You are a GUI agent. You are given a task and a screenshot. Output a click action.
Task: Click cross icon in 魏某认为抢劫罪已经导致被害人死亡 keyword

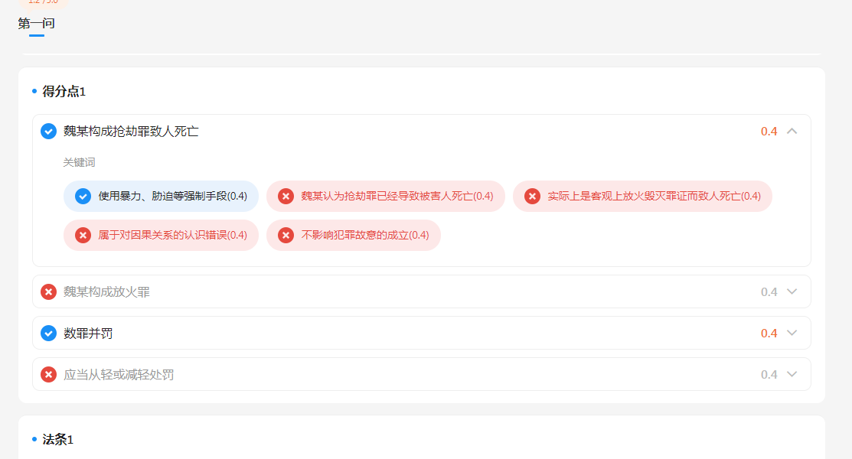286,196
